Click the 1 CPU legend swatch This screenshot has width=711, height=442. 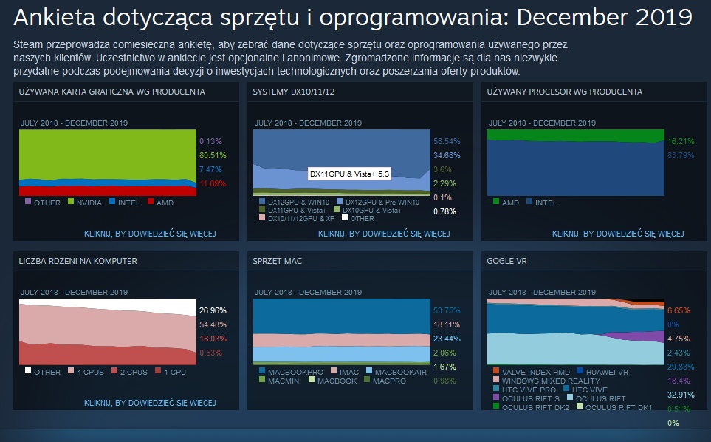158,370
